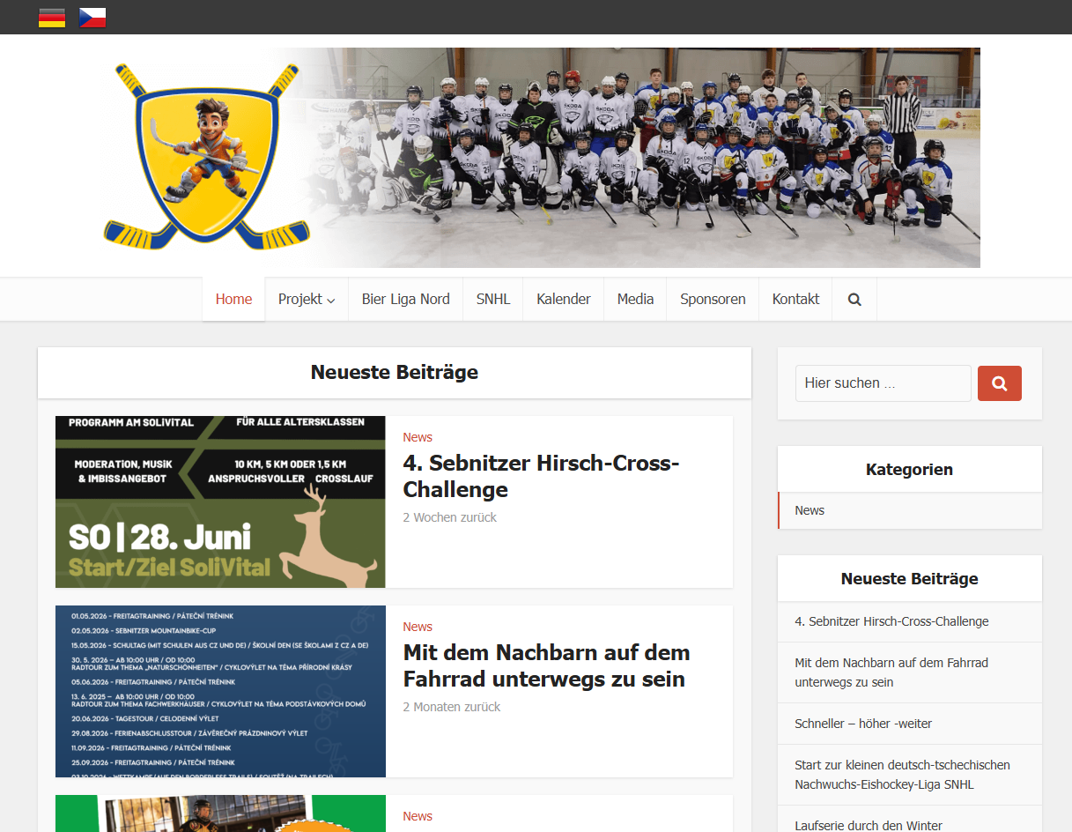The width and height of the screenshot is (1072, 832).
Task: Open the '4. Sebnitzer Hirsch-Cross-Challenge' article headline
Action: pos(541,476)
